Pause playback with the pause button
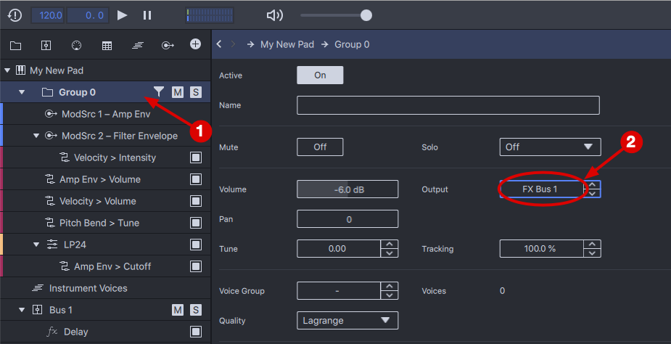Viewport: 671px width, 344px height. 147,15
